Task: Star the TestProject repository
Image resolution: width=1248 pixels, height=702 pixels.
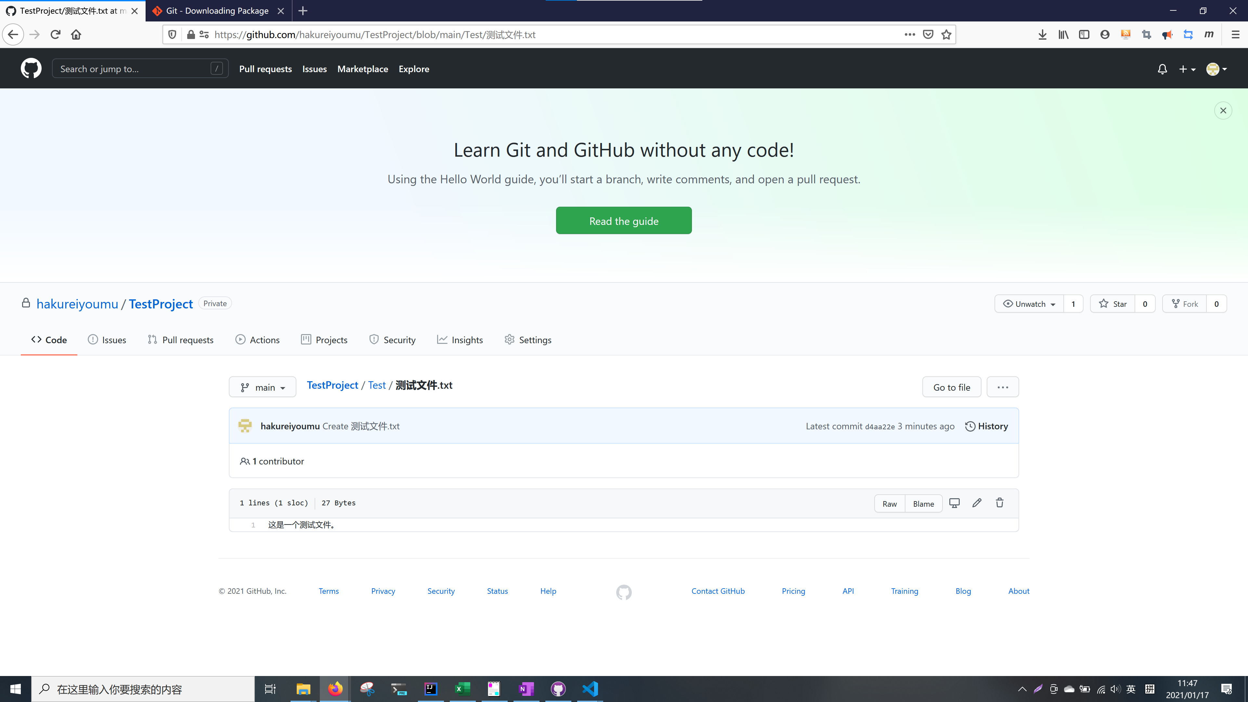Action: tap(1113, 304)
